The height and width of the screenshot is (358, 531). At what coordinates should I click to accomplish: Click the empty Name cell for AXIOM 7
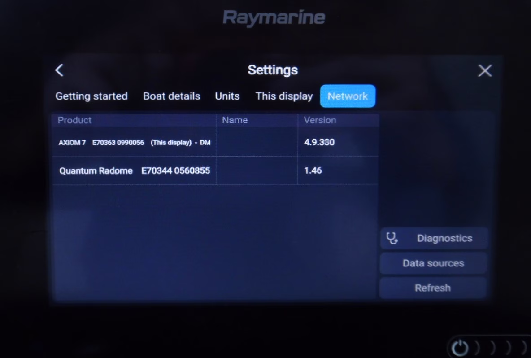click(x=257, y=142)
